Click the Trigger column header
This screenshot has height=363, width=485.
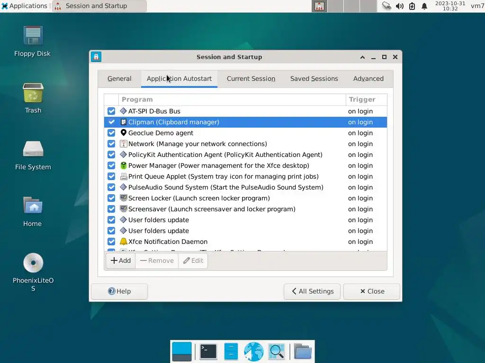click(366, 99)
